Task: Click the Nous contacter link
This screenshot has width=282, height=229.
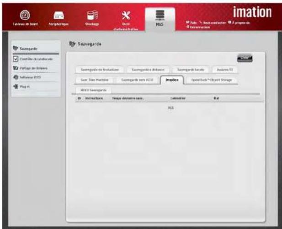Action: point(213,23)
